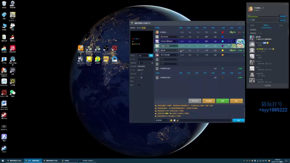
Task: Click the user avatar atop the friends panel
Action: (x=250, y=9)
